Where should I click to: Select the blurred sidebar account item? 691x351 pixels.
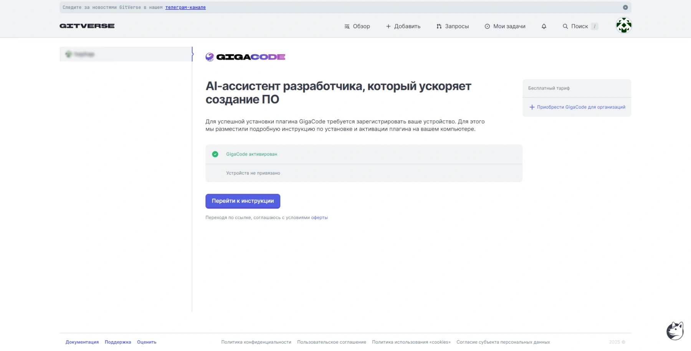[x=125, y=54]
